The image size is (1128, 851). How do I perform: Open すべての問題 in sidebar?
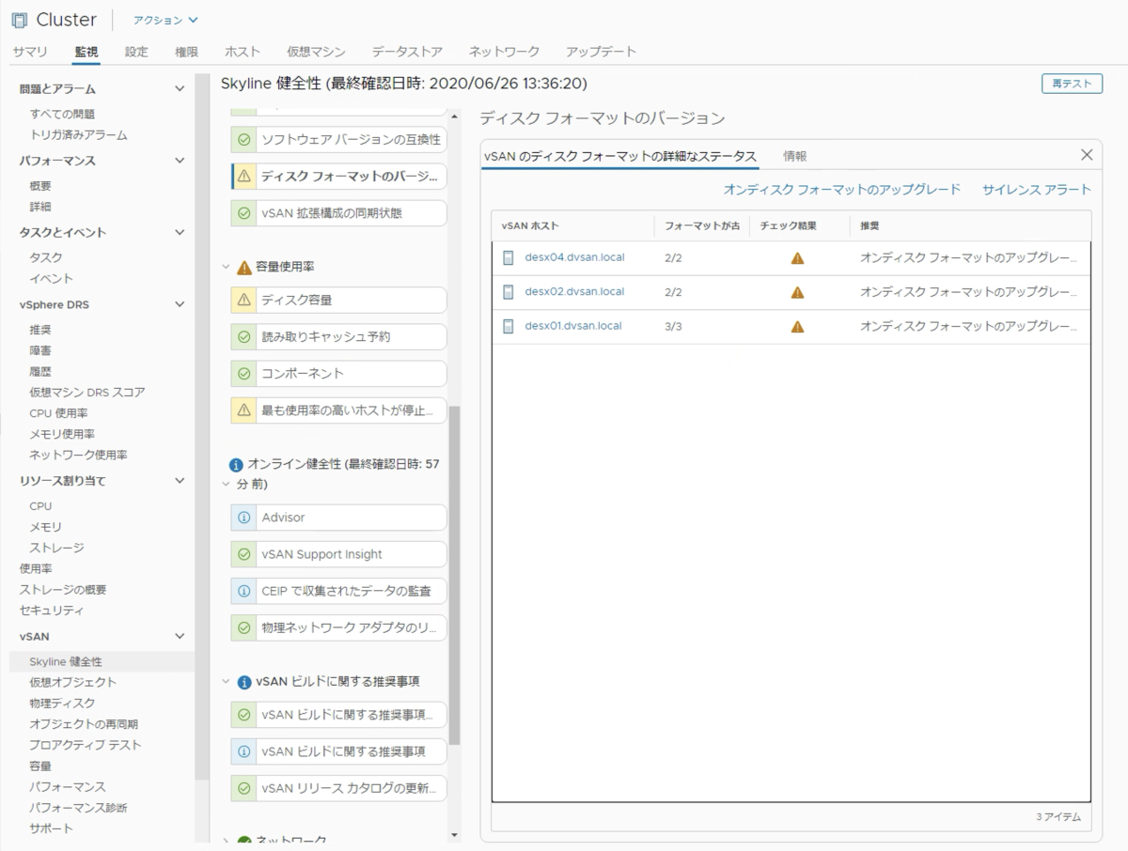(x=62, y=114)
